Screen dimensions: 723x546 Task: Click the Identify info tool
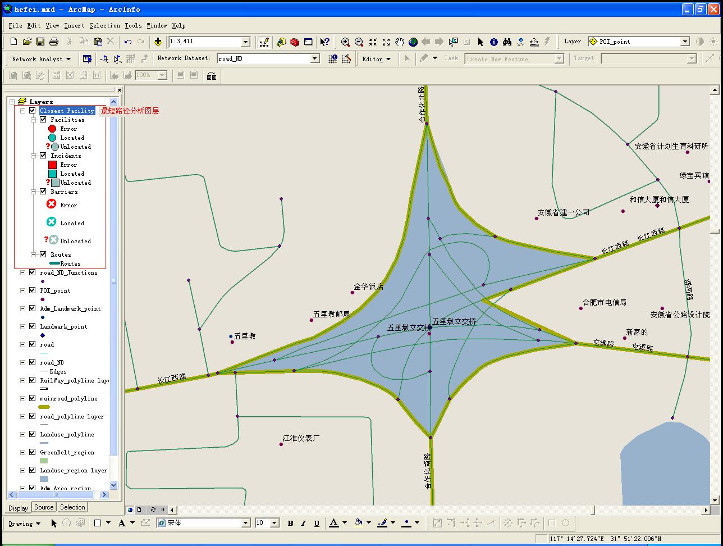[x=494, y=42]
